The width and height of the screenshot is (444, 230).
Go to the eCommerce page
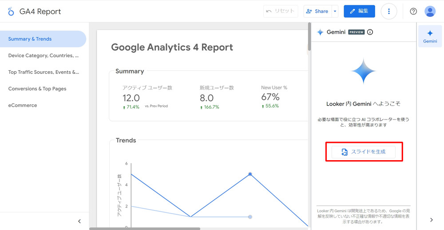(23, 105)
